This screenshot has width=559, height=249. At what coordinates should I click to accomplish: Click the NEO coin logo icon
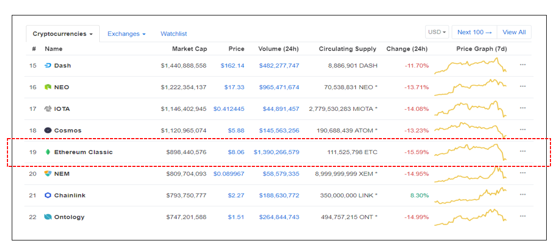[48, 87]
